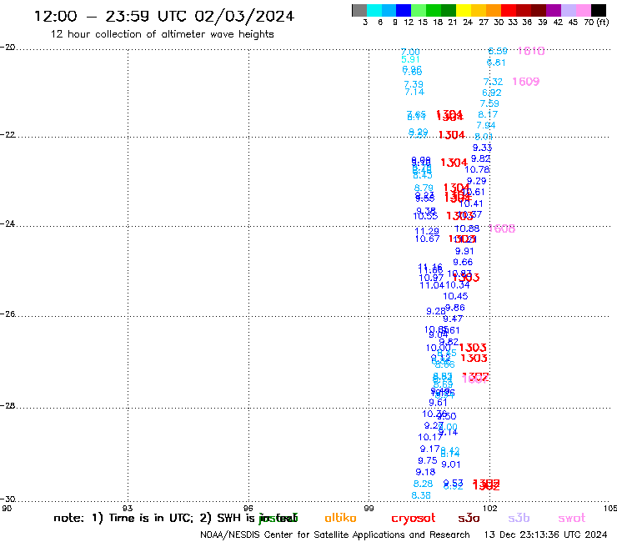Select wave height value '8.38'
Image resolution: width=617 pixels, height=542 pixels.
coord(421,495)
